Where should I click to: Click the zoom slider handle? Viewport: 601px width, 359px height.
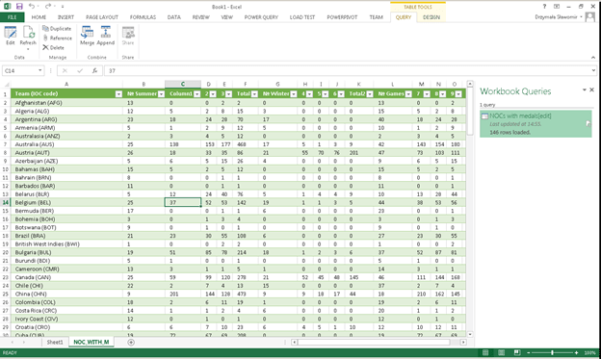coord(552,352)
